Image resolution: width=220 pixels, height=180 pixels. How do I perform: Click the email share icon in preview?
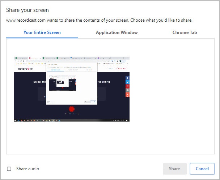pyautogui.click(x=127, y=90)
